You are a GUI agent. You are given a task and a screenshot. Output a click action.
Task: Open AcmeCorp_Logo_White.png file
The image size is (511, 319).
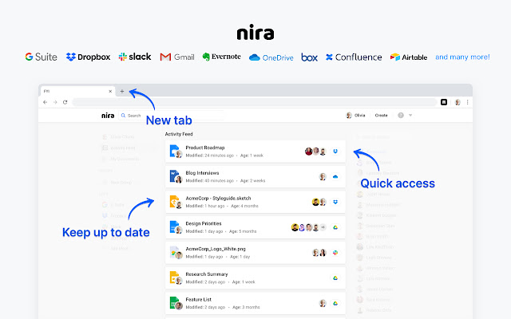tap(255, 253)
